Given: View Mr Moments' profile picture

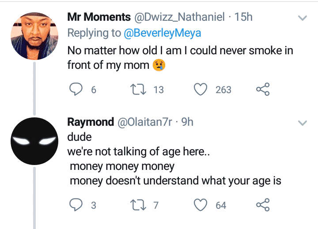Looking at the screenshot, I should point(34,35).
